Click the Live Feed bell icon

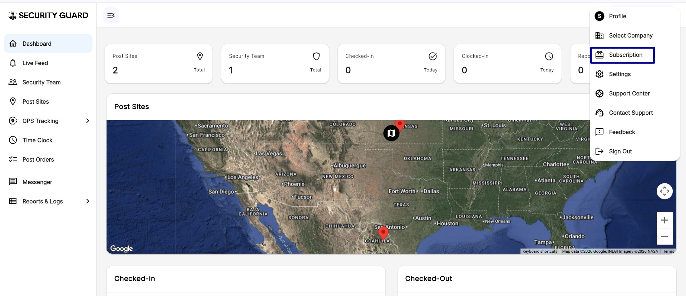[13, 63]
